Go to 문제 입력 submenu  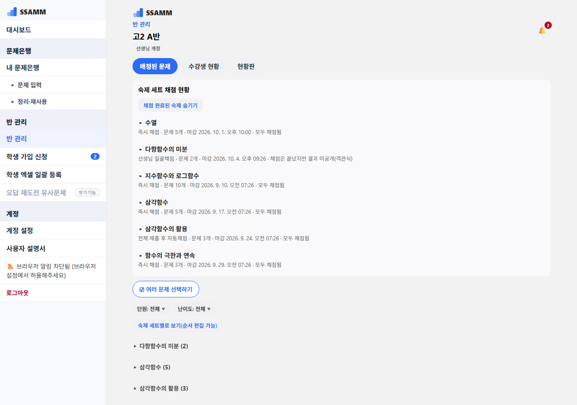click(53, 85)
